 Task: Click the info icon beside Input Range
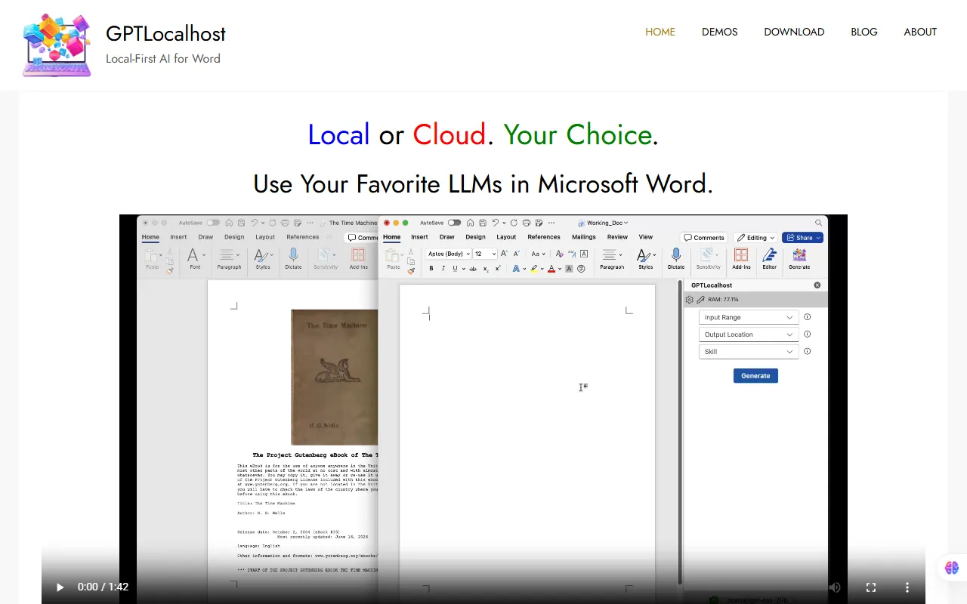tap(807, 317)
